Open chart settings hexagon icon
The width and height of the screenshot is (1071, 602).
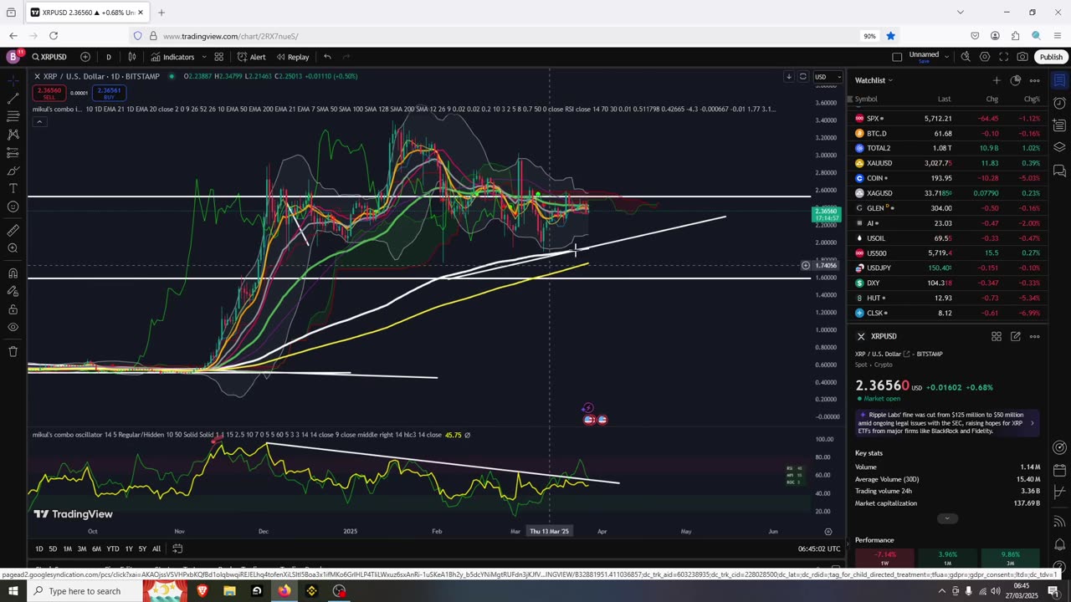pos(985,57)
